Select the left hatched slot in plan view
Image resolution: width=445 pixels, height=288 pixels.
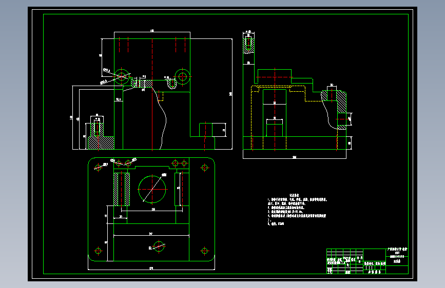coord(122,189)
